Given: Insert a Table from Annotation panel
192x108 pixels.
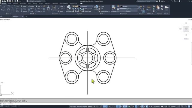Looking at the screenshot, I should click(x=60, y=11).
